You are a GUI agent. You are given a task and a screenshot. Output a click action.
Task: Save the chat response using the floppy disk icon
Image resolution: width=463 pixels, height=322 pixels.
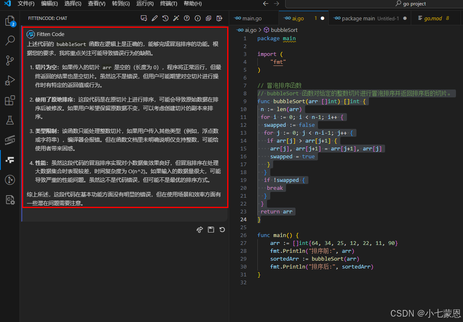pyautogui.click(x=211, y=229)
